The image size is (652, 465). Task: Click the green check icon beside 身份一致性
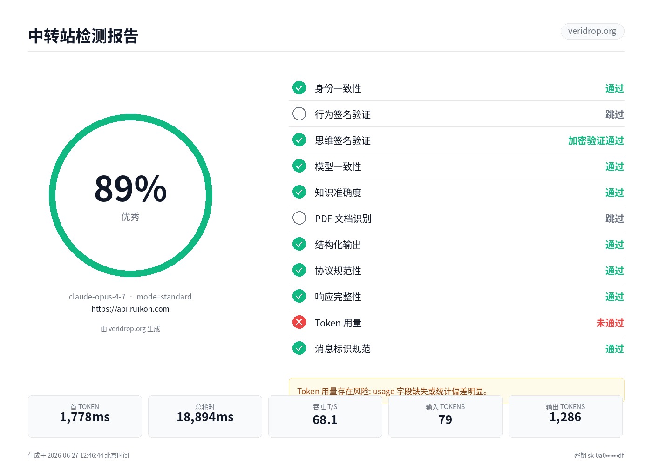pos(299,88)
